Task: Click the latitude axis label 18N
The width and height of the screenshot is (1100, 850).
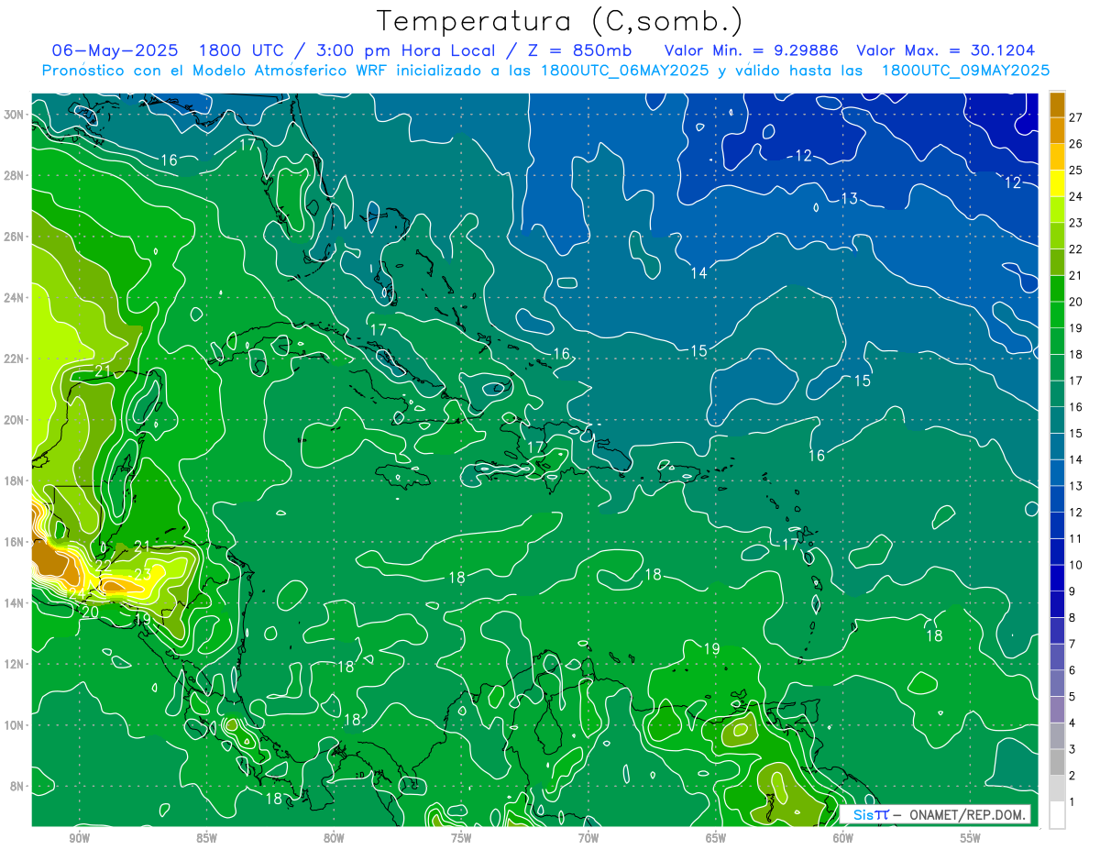Action: point(15,480)
